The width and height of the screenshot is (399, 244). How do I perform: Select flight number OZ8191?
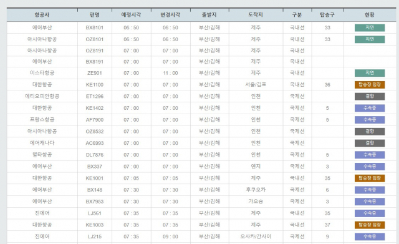coord(95,51)
